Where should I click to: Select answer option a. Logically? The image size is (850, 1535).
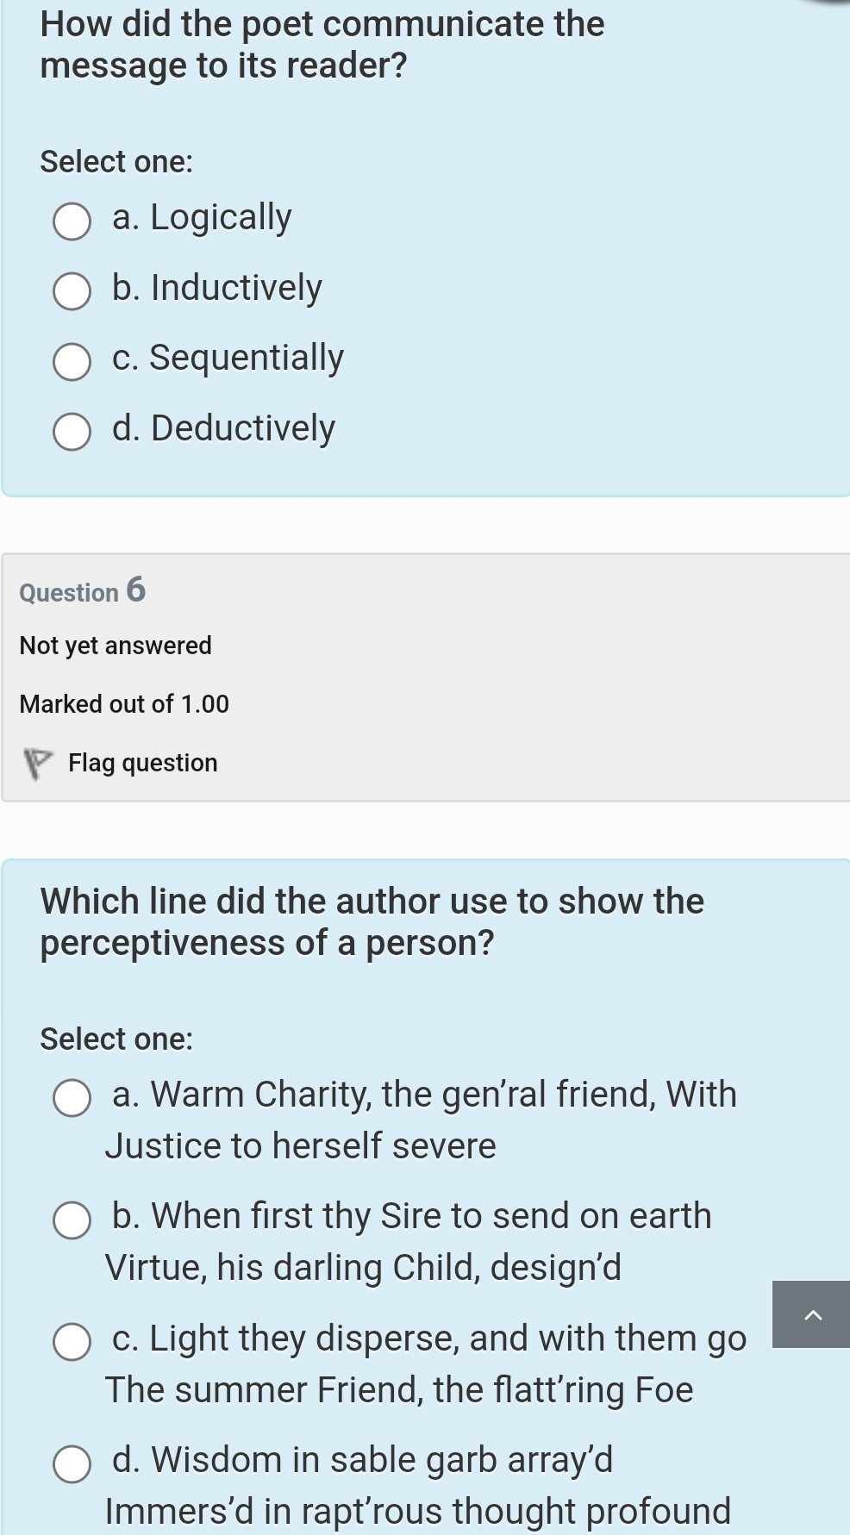pos(72,222)
